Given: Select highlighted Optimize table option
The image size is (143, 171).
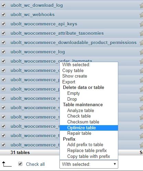Looking at the screenshot, I should 89,128.
